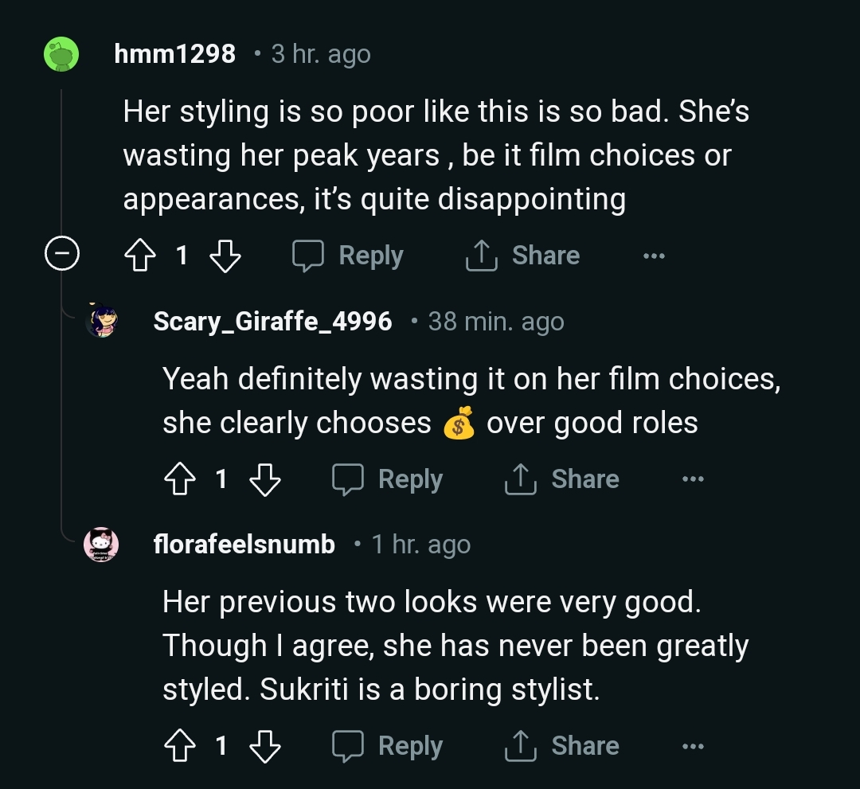
Task: Reply to hmm1298's comment
Action: 348,256
